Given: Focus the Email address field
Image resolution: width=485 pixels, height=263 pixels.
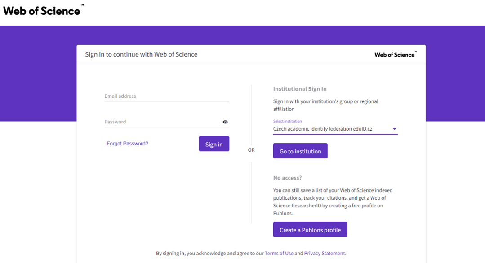Looking at the screenshot, I should [167, 96].
